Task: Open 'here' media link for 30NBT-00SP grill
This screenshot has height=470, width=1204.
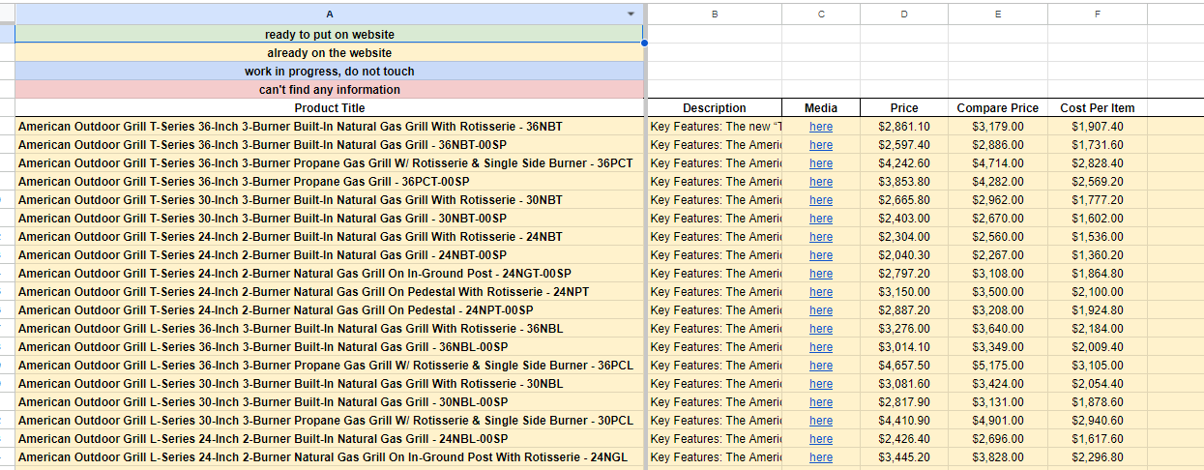Action: pyautogui.click(x=821, y=219)
